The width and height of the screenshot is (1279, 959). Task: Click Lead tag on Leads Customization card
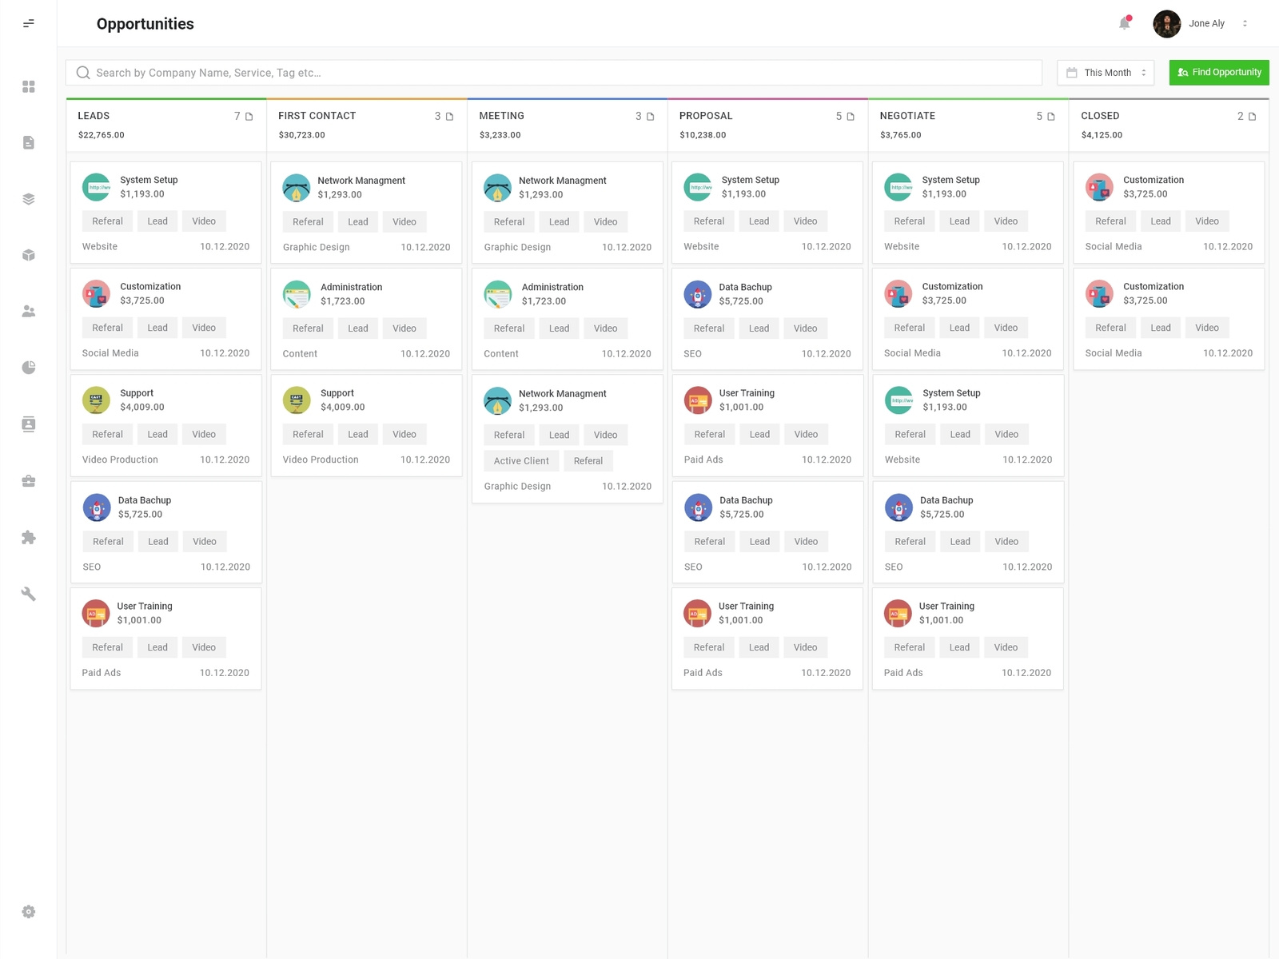[157, 328]
